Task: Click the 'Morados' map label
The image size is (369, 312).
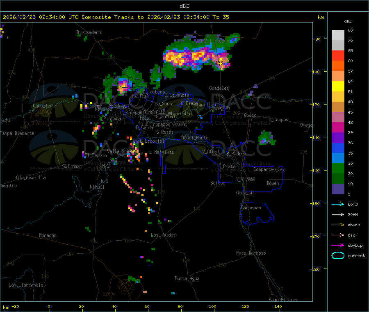Action: pos(48,235)
